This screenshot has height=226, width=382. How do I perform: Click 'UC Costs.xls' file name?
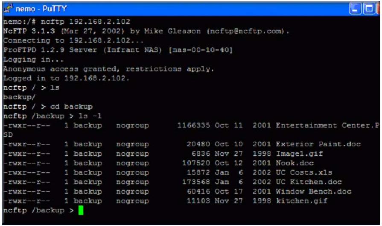304,172
